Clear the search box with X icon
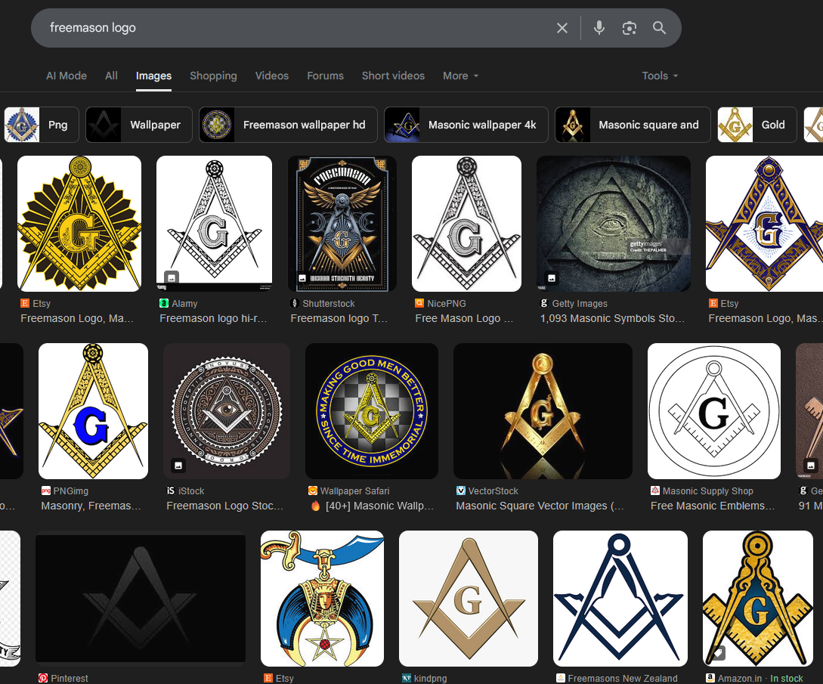The width and height of the screenshot is (823, 684). click(x=562, y=28)
